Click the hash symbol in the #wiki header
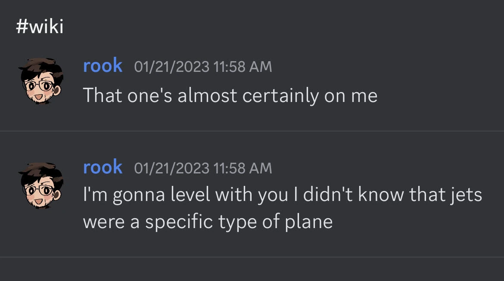The image size is (504, 281). coord(22,27)
